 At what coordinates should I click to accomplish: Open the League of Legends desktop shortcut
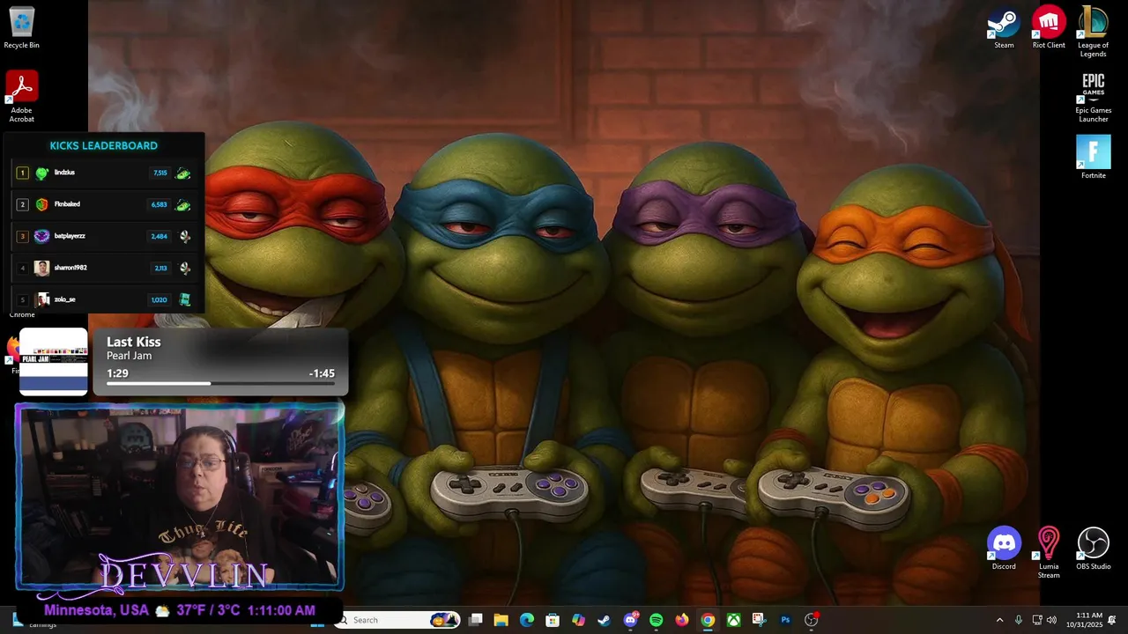click(x=1093, y=32)
